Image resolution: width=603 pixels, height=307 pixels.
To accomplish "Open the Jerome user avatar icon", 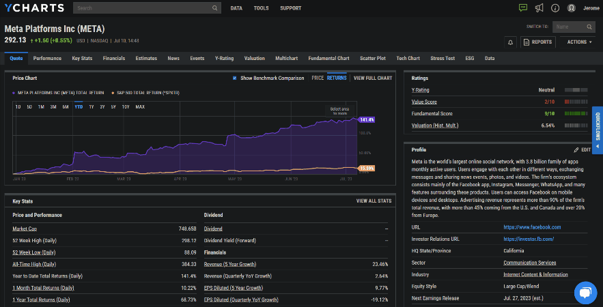I will (x=572, y=8).
